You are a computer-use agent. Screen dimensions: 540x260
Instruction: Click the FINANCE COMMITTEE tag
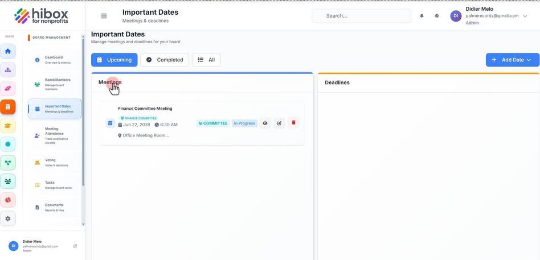pyautogui.click(x=138, y=118)
